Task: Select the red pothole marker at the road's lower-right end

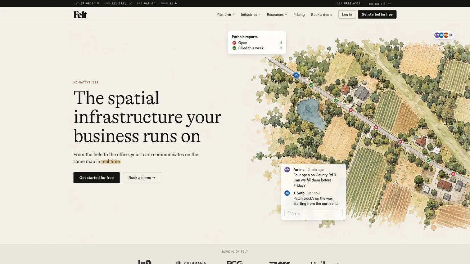Action: click(453, 174)
